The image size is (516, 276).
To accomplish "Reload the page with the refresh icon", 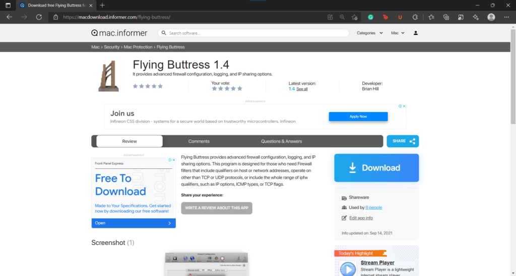I will (x=39, y=17).
